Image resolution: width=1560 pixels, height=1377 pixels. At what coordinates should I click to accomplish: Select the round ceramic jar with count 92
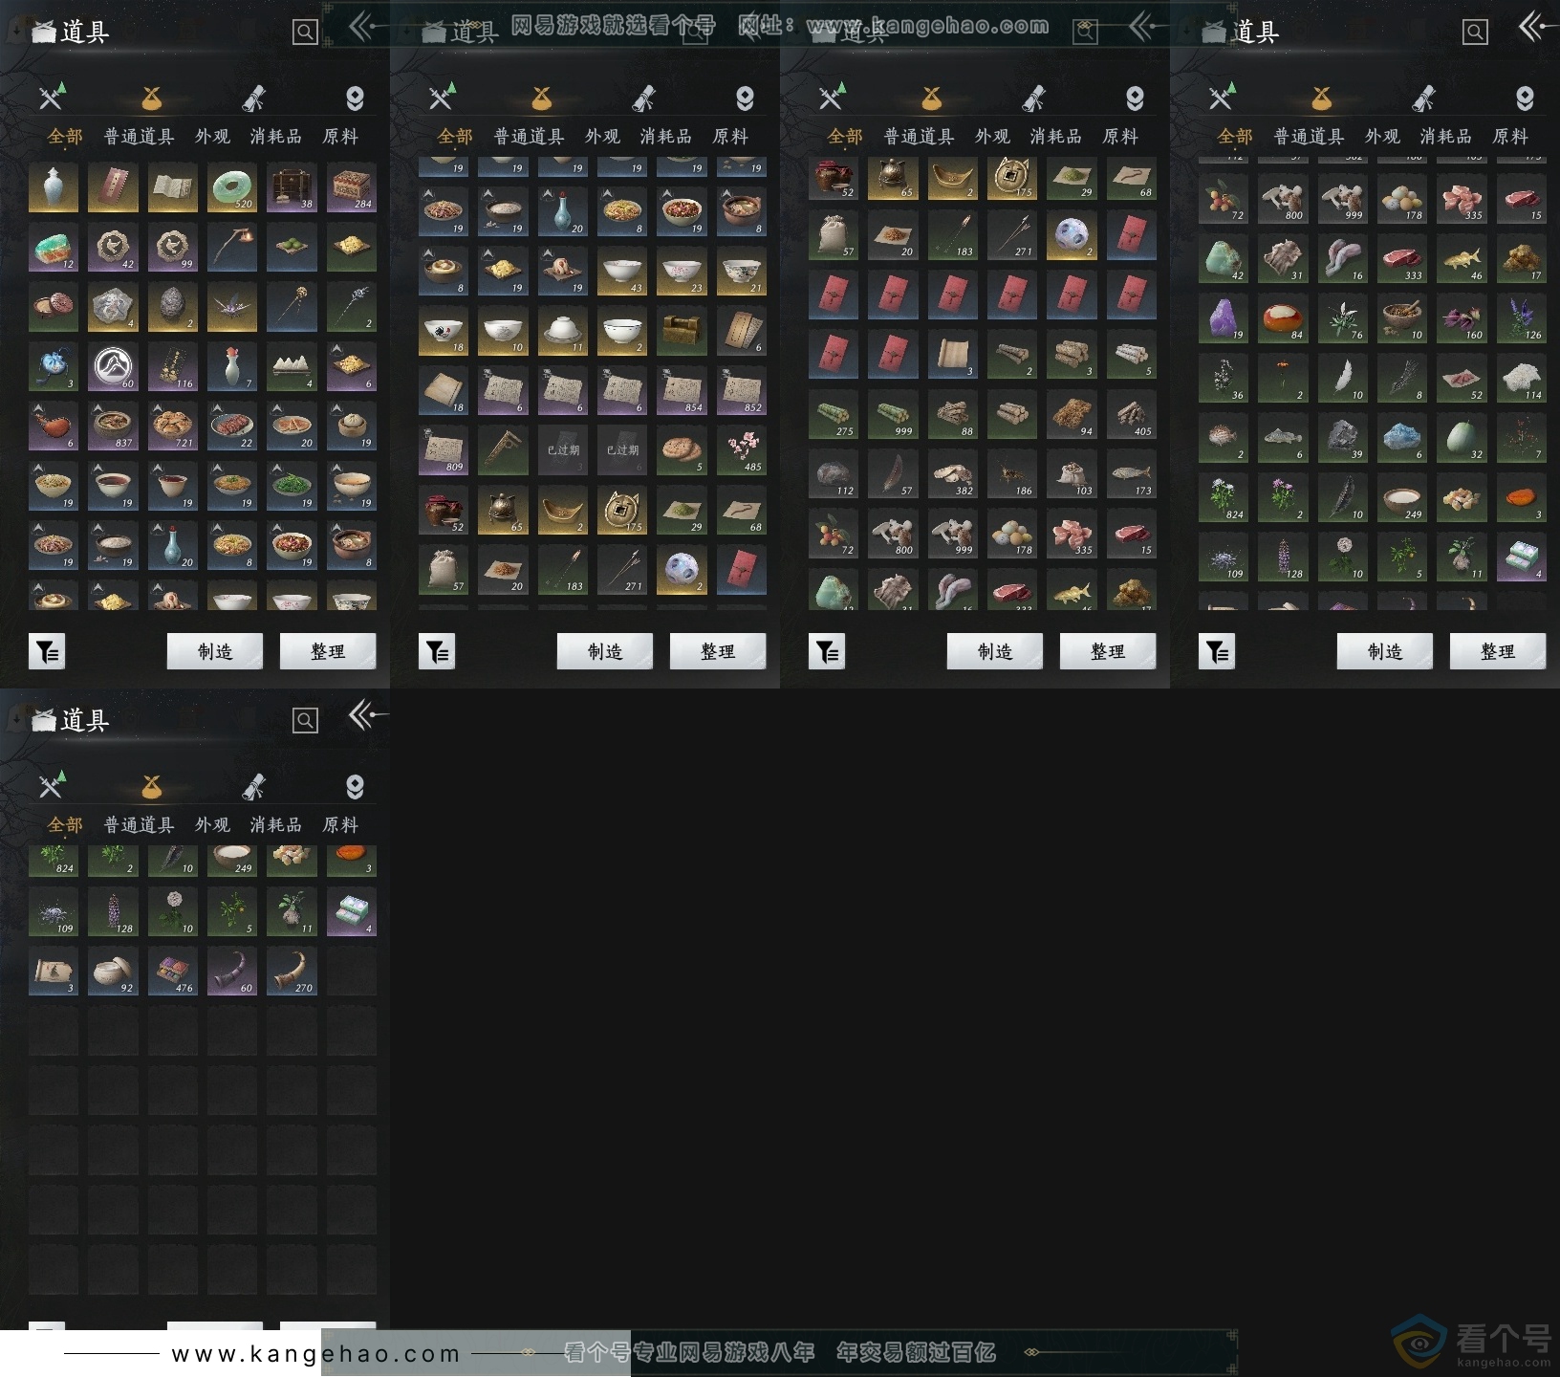[113, 972]
